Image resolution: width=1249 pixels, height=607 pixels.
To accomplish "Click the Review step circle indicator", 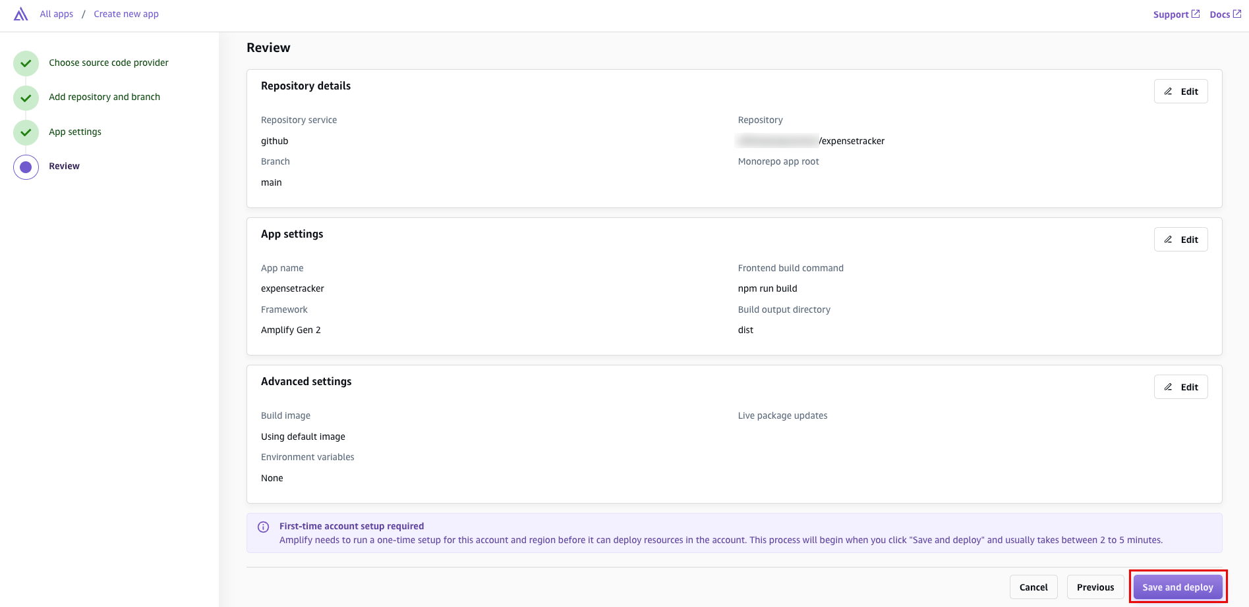I will [26, 167].
